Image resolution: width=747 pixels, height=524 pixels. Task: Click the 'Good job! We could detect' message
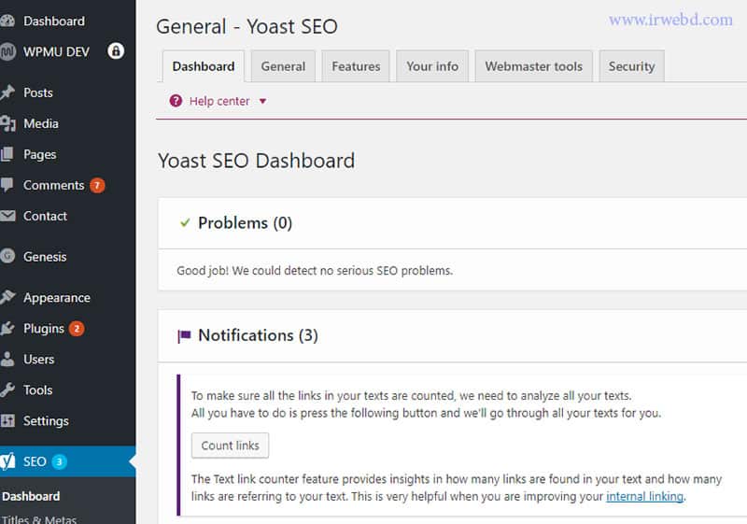[315, 271]
